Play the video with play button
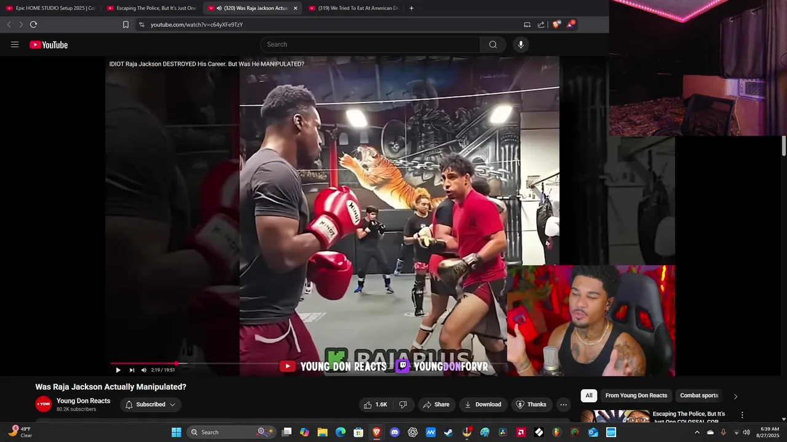This screenshot has height=442, width=787. pyautogui.click(x=118, y=370)
